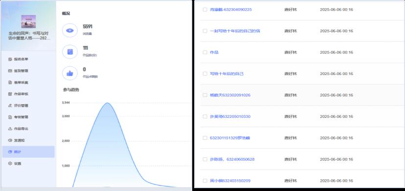Click the 作品导出 export icon
The image size is (405, 191).
click(x=10, y=129)
